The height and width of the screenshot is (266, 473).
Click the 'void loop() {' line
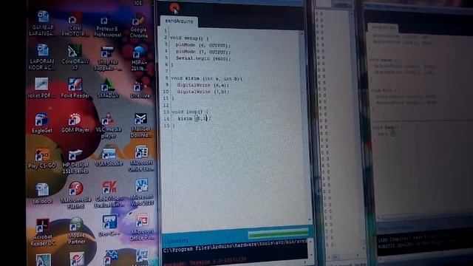(x=190, y=112)
